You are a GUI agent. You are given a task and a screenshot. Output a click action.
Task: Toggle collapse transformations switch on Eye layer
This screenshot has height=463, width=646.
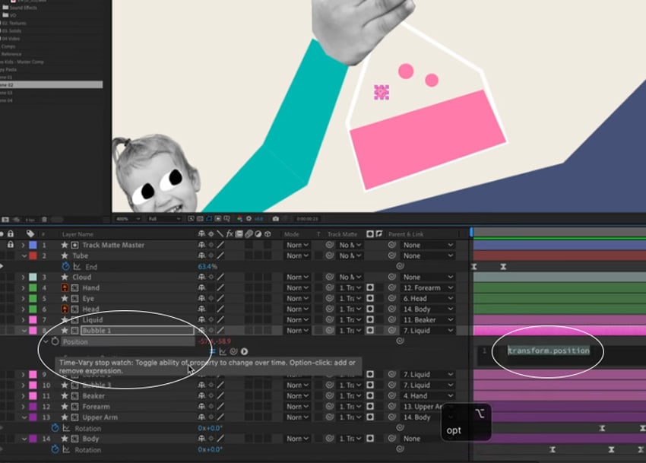click(211, 298)
